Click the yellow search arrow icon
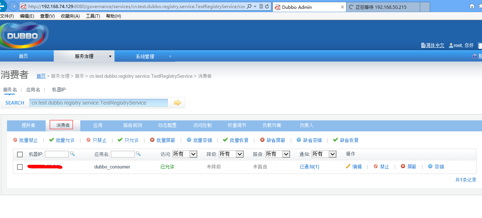This screenshot has width=482, height=218. [177, 103]
